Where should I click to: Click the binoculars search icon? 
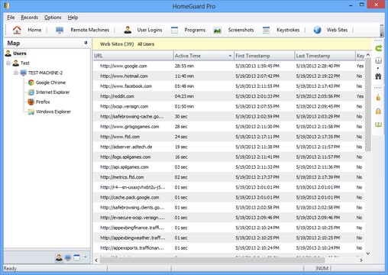[x=378, y=76]
